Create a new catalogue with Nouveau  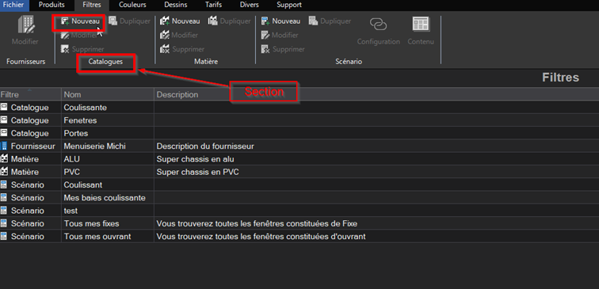click(x=81, y=21)
